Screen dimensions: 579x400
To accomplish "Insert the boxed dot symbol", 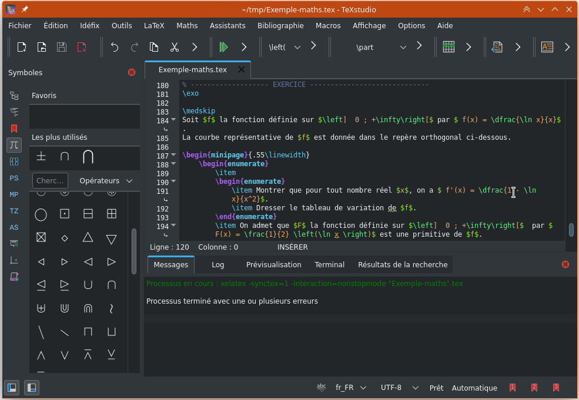I will (x=65, y=214).
